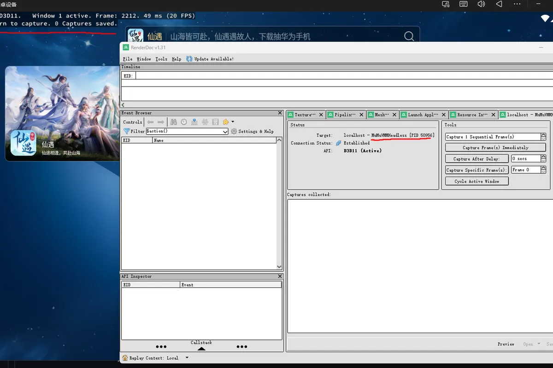Expand the $action() filter dropdown arrow
Viewport: 553px width, 368px height.
pos(225,131)
